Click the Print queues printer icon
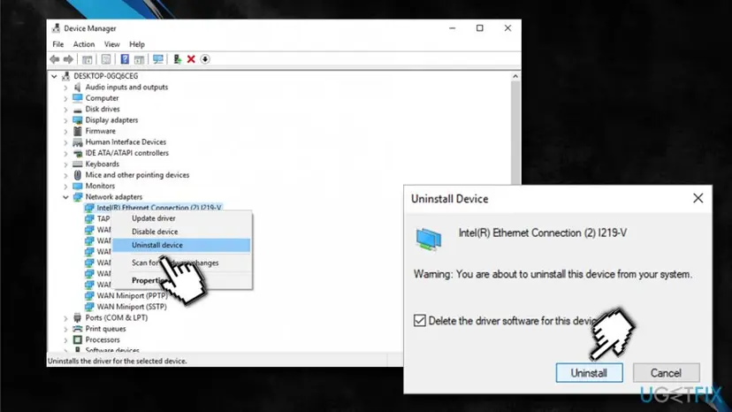Viewport: 732px width, 412px height. (78, 329)
